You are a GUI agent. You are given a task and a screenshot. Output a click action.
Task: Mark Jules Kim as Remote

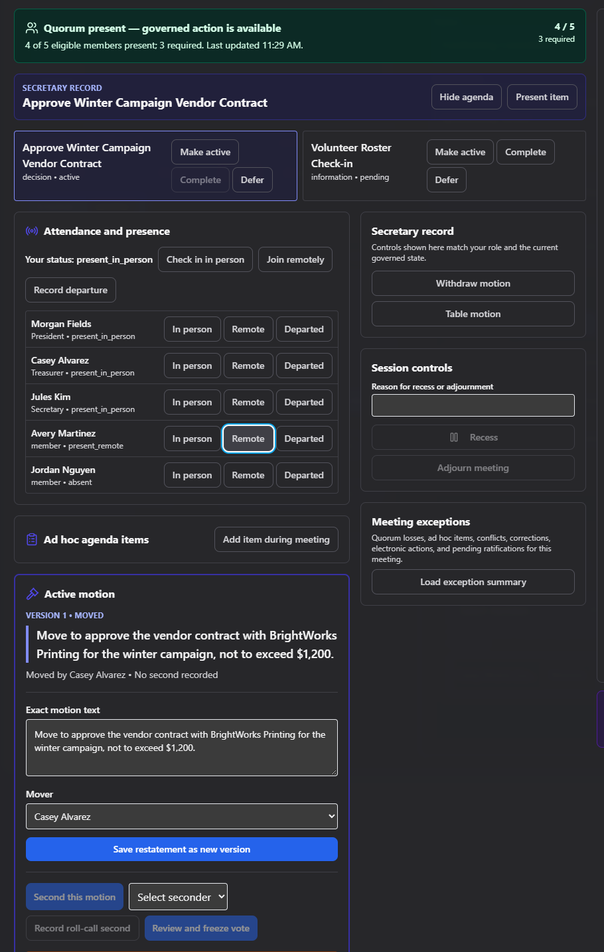pos(248,402)
